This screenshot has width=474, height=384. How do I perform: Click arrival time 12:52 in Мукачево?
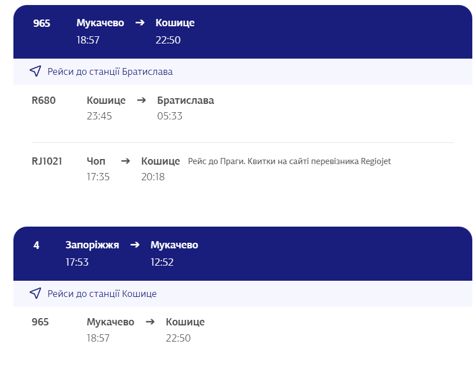point(162,262)
